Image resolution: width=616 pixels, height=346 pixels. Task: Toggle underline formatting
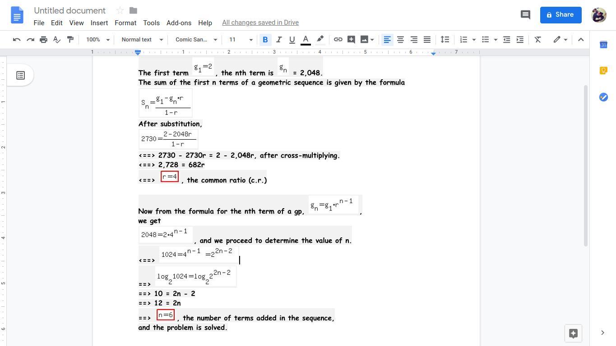pos(292,40)
